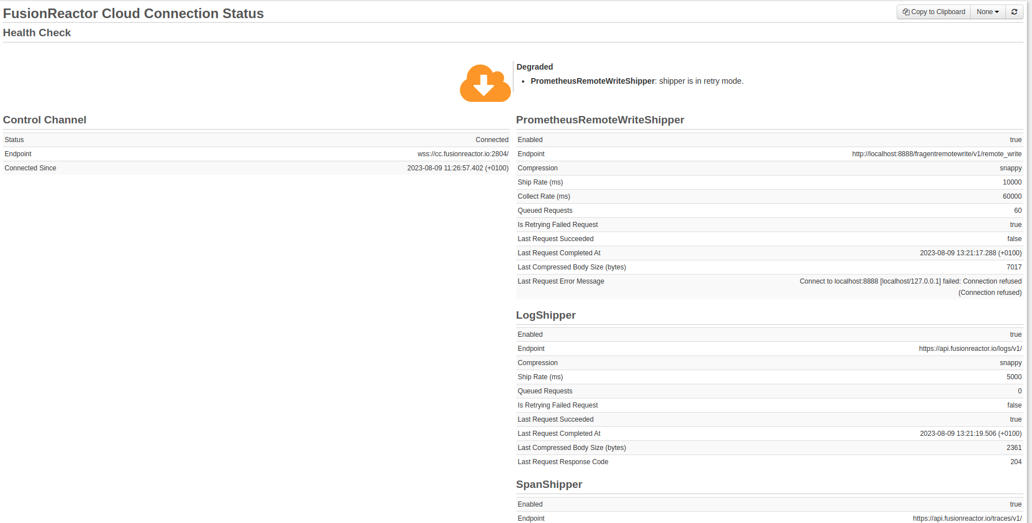Open the None auto-refresh dropdown
The image size is (1032, 523).
click(x=988, y=12)
